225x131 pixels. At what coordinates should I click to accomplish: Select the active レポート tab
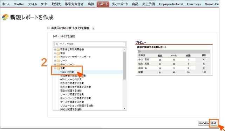coord(103,4)
